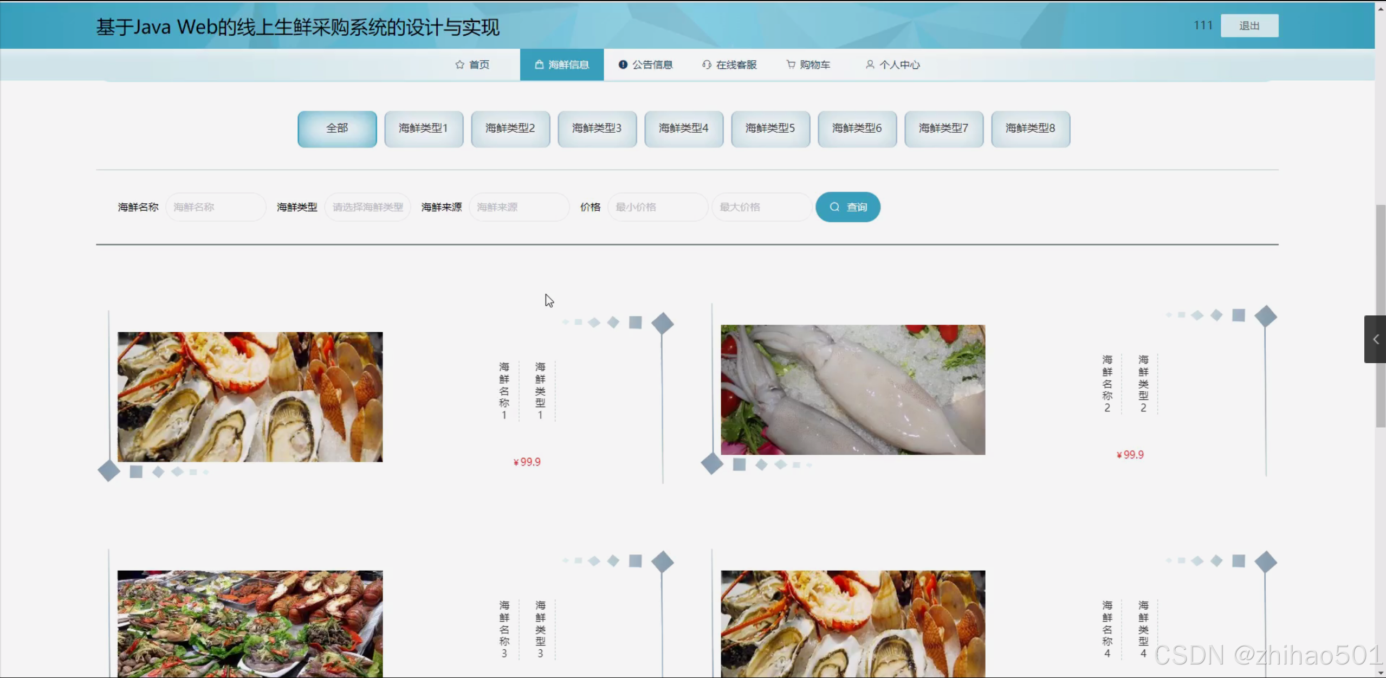Open 个人中心 via the user icon
The width and height of the screenshot is (1386, 678).
point(870,64)
